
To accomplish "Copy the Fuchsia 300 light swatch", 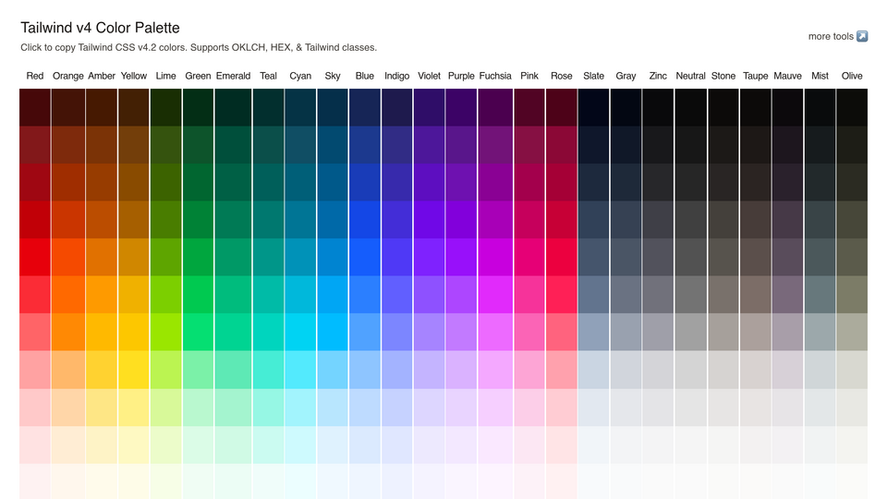I will [495, 370].
